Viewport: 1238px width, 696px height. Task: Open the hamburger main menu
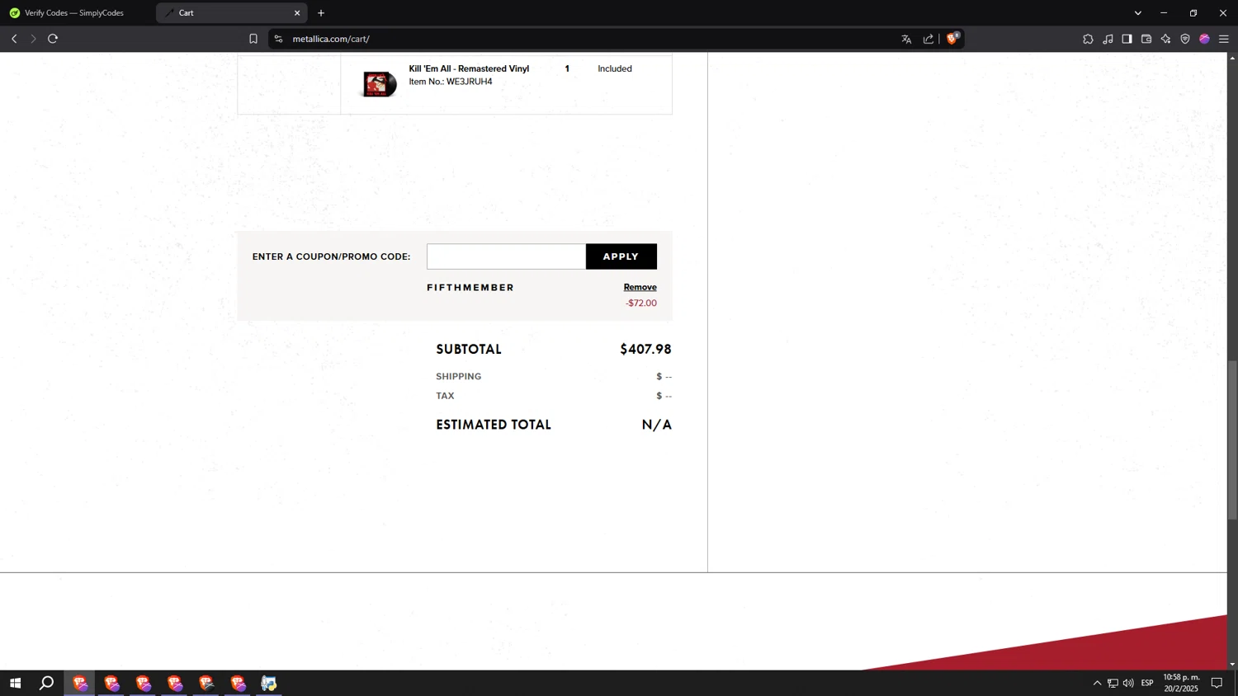(1224, 39)
